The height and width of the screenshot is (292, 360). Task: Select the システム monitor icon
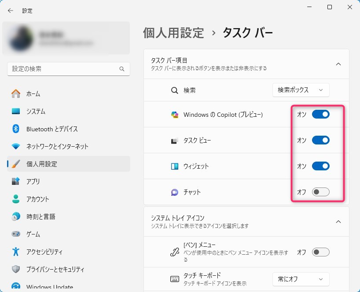(16, 111)
